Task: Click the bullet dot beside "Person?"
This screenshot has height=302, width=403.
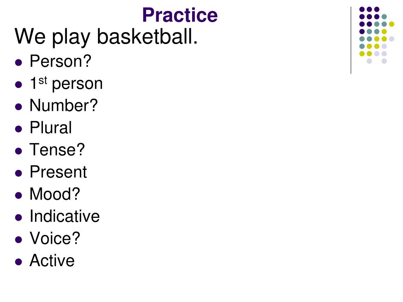Action: click(18, 63)
